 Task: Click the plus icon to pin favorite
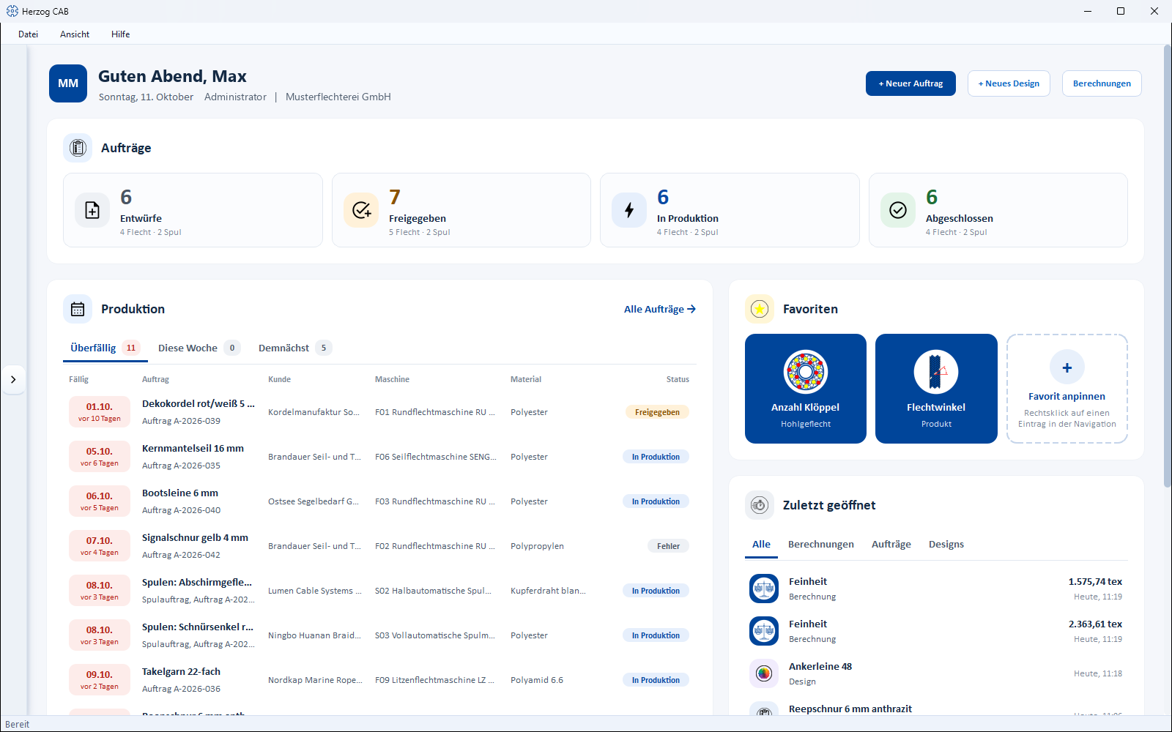[x=1067, y=367]
